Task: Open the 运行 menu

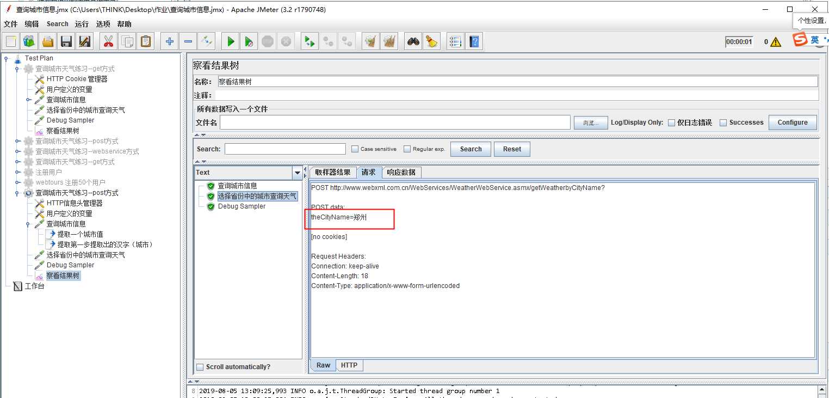Action: [82, 24]
